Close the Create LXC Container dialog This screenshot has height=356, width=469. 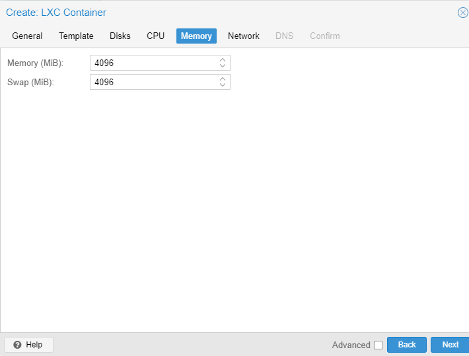click(462, 13)
